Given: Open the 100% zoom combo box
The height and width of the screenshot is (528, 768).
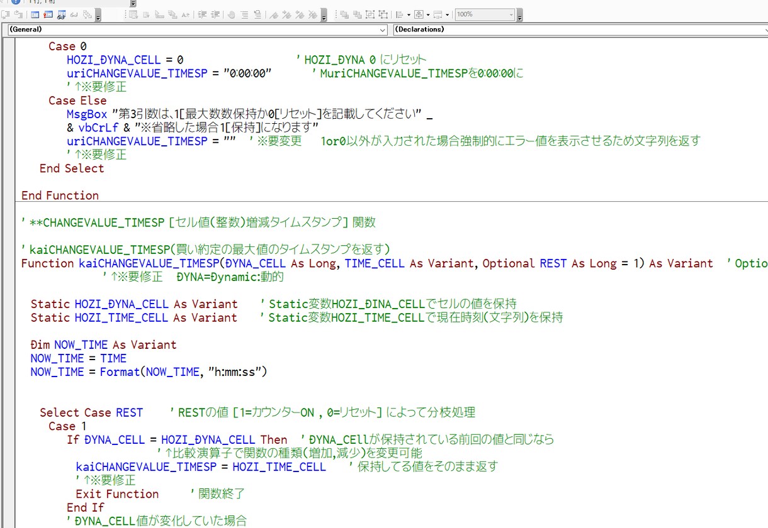Looking at the screenshot, I should tap(512, 14).
